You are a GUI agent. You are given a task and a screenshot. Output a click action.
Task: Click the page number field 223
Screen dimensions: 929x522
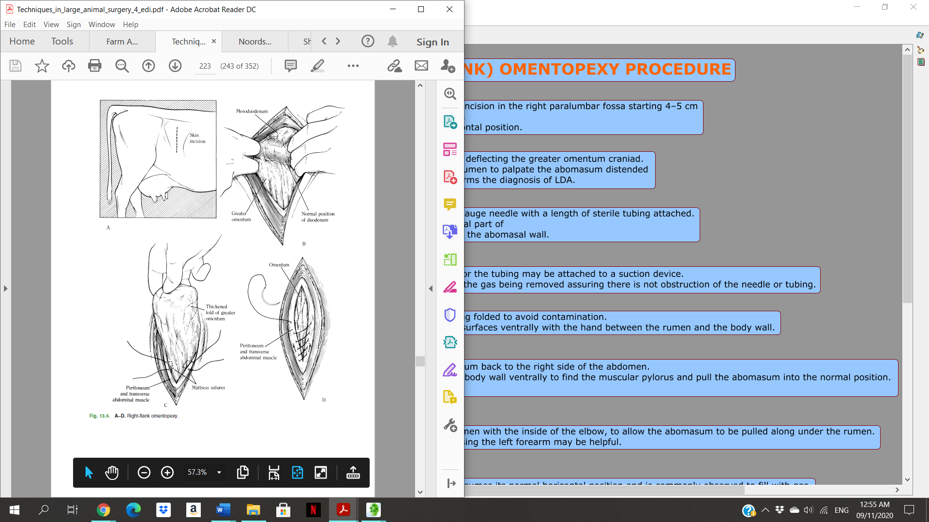205,66
